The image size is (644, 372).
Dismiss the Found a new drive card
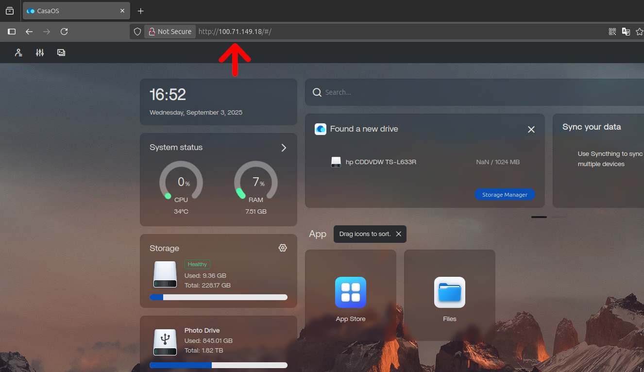click(x=531, y=130)
